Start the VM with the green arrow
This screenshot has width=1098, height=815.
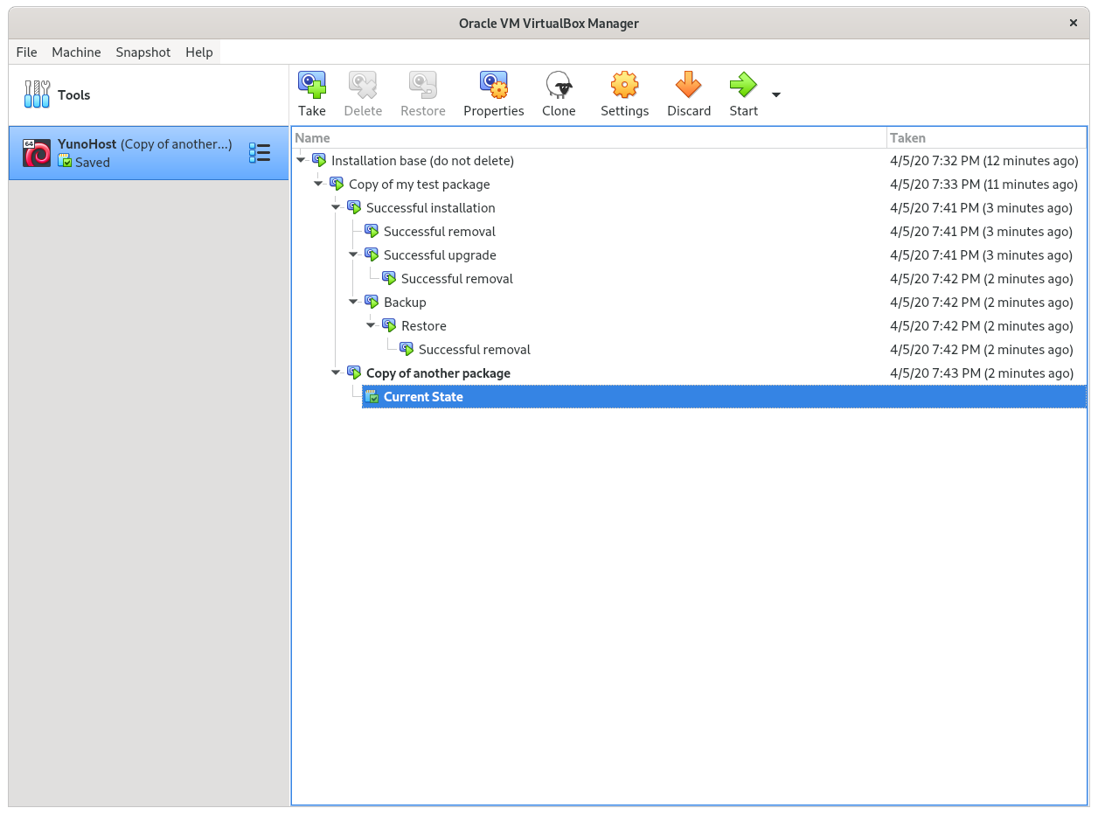click(x=743, y=86)
